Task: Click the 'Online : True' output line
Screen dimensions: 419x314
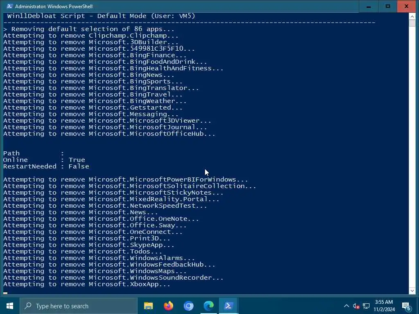Action: coord(44,160)
